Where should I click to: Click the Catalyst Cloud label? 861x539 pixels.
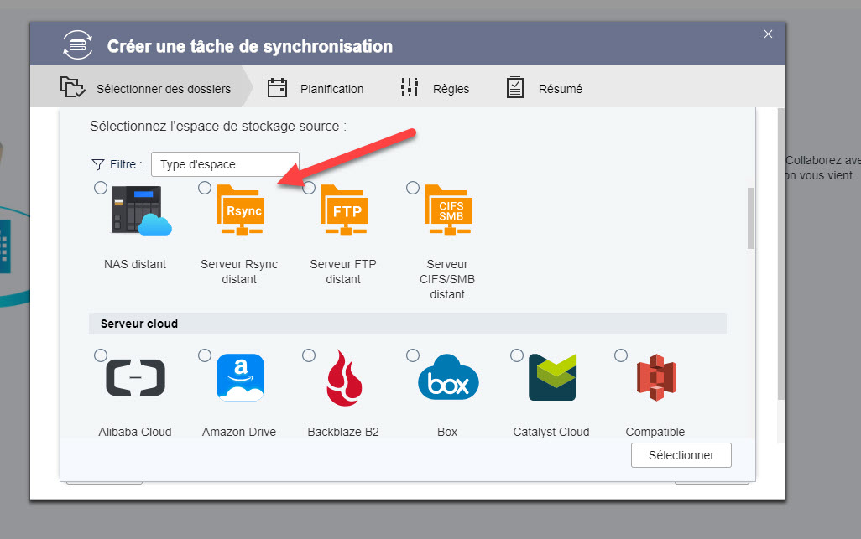click(x=551, y=432)
